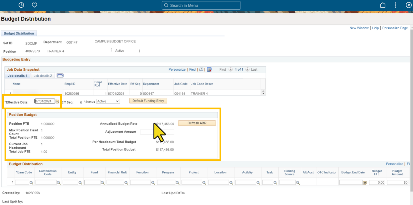
Task: Click Show All Columns icon beside tabs
Action: [x=60, y=75]
